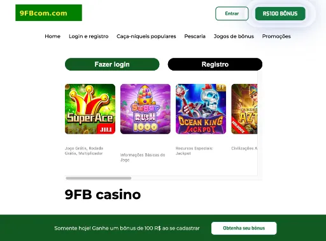Open the Login e registro menu link
326x241 pixels.
(89, 36)
